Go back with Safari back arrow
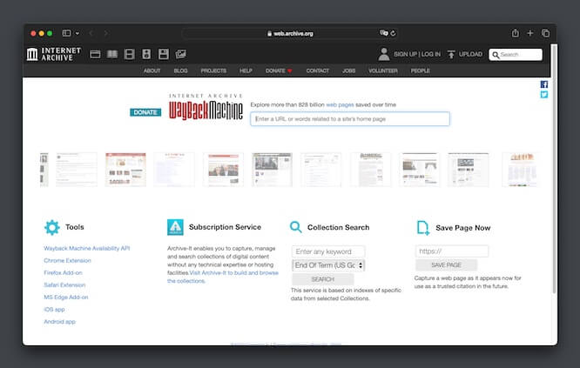Viewport: 580px width, 368px height. [91, 33]
